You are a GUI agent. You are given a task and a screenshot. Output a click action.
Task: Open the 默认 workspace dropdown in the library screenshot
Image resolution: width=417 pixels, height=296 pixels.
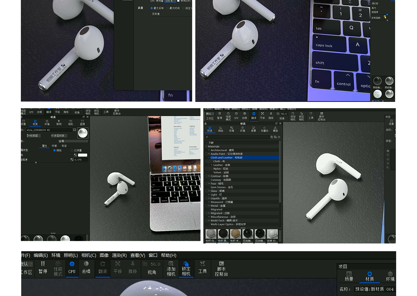coord(210,114)
